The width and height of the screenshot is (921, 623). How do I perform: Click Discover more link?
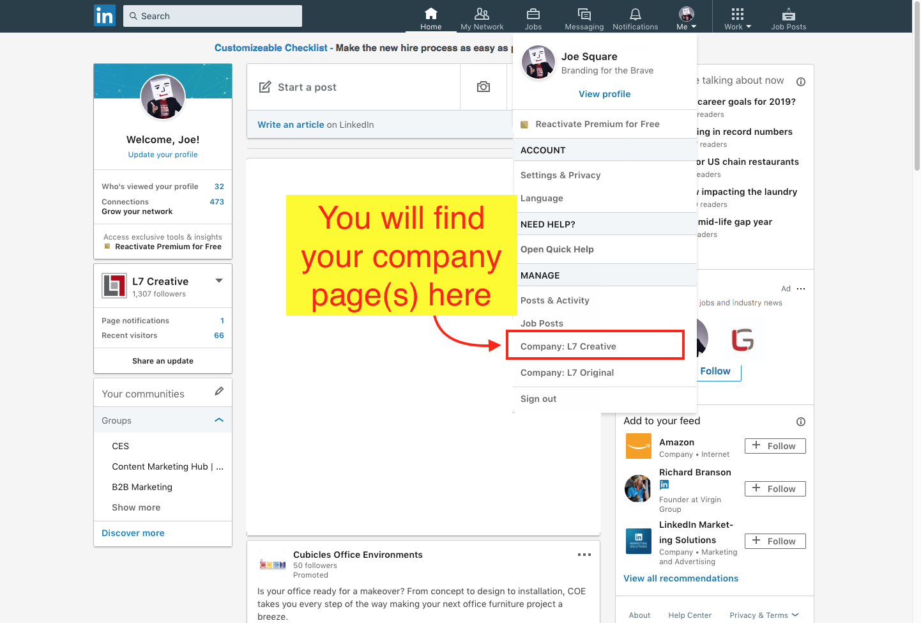[x=133, y=533]
